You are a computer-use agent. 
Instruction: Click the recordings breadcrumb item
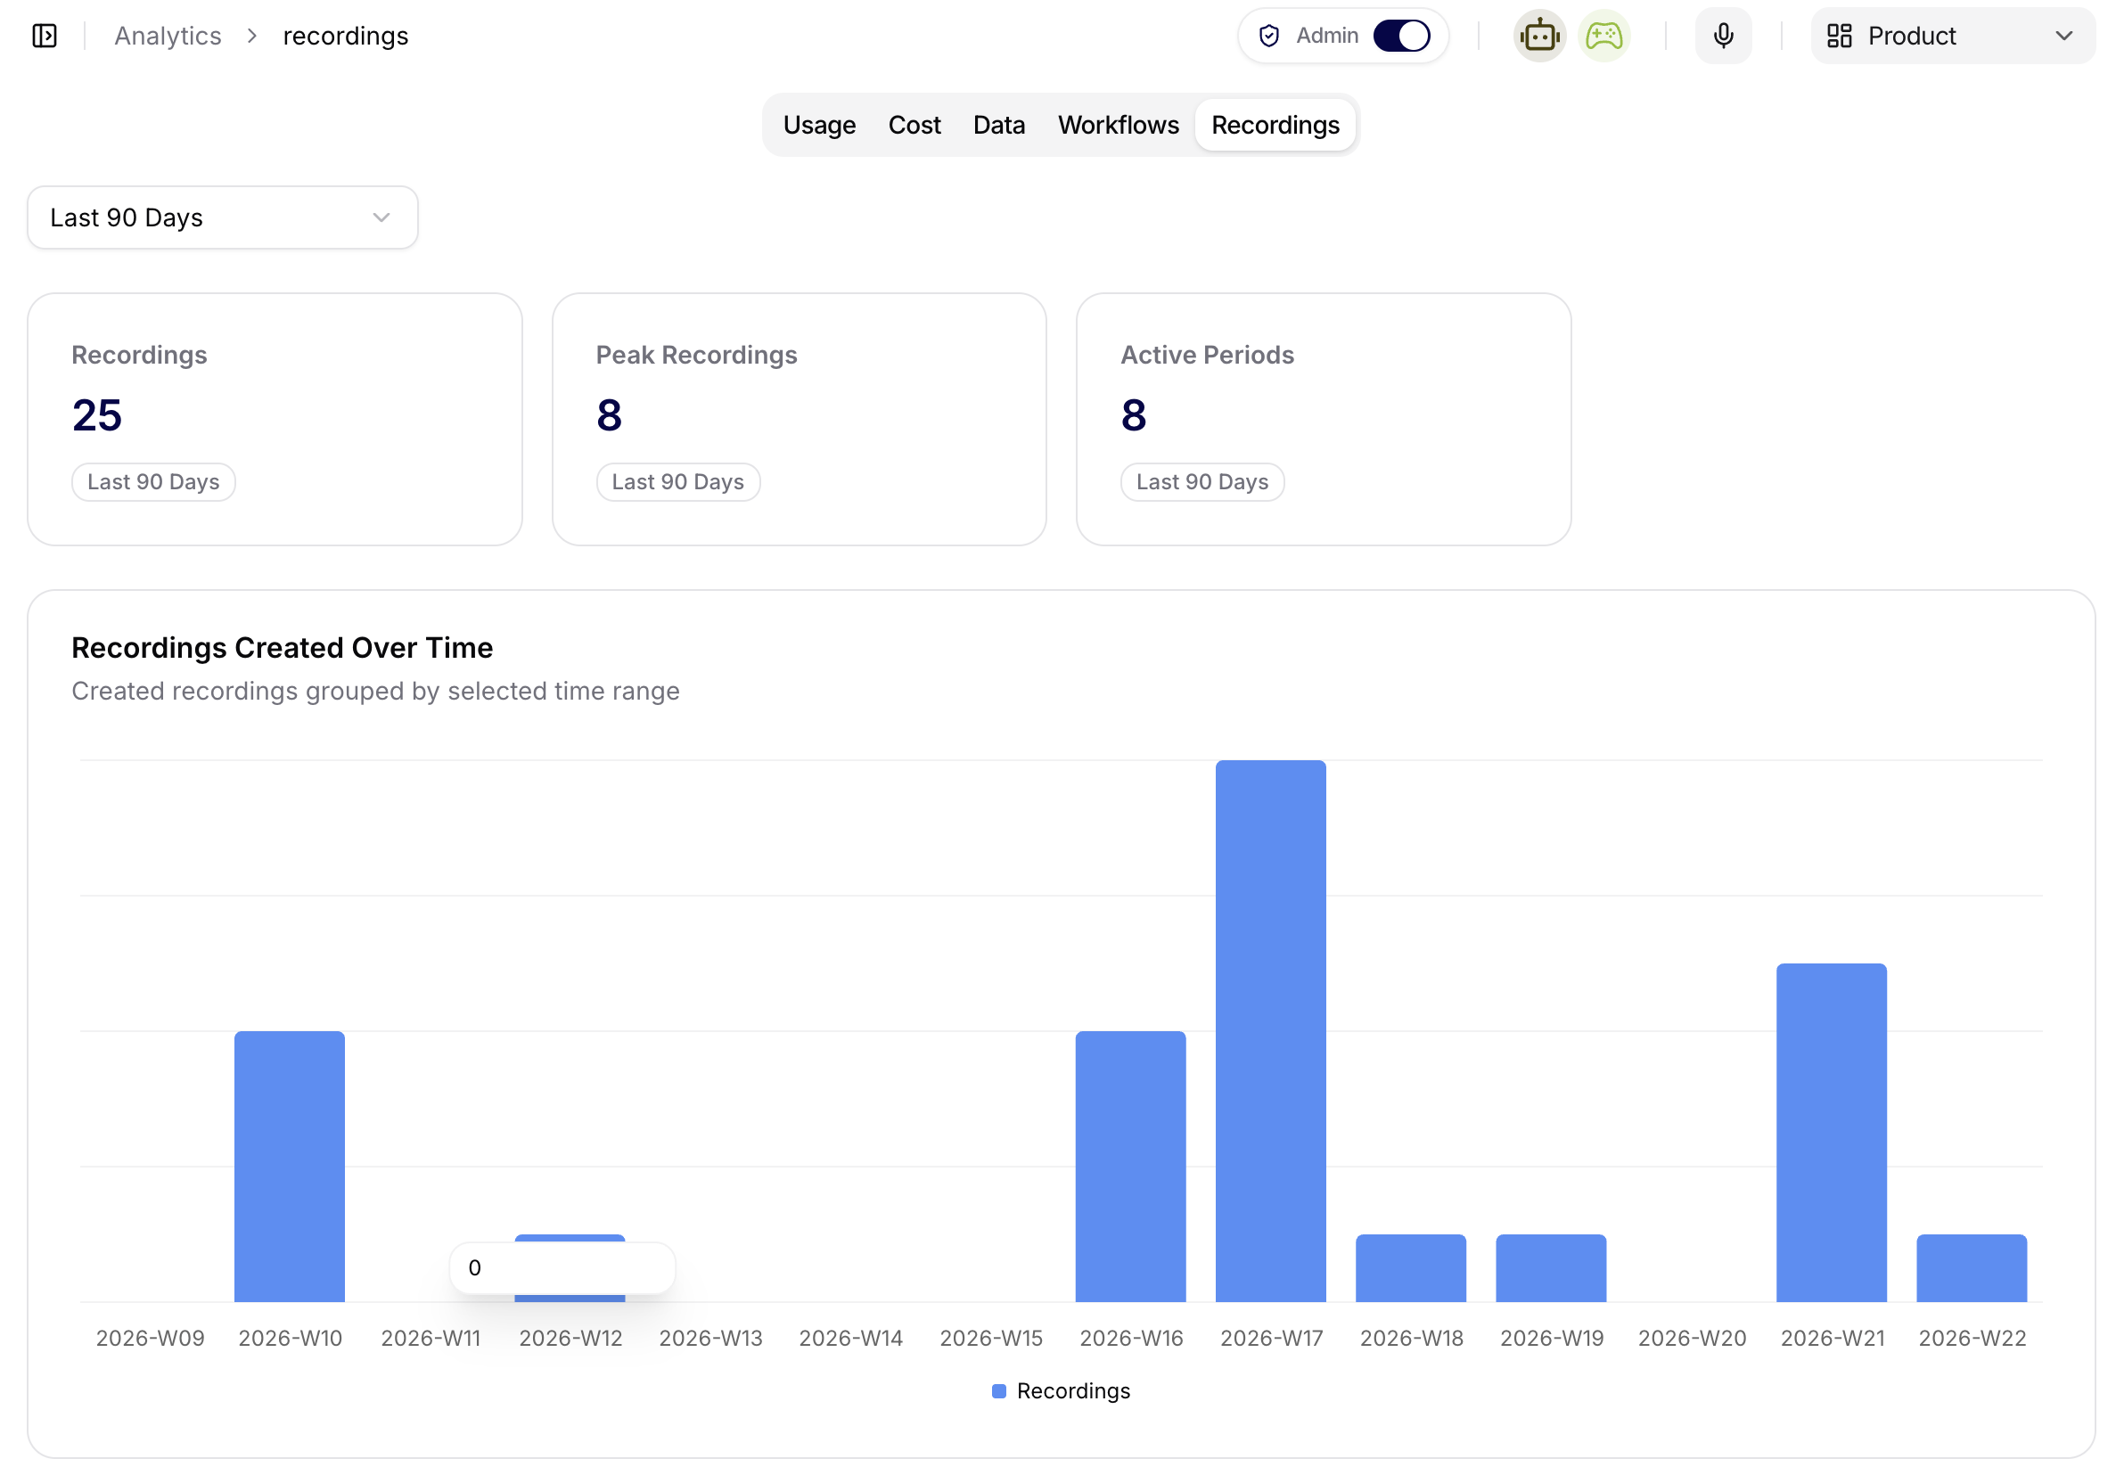tap(346, 36)
